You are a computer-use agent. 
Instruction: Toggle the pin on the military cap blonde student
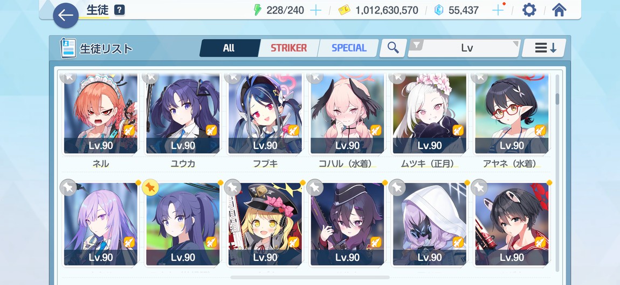(x=232, y=187)
